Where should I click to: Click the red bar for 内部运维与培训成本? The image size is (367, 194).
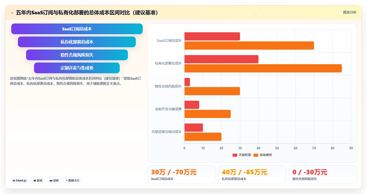tap(194, 128)
